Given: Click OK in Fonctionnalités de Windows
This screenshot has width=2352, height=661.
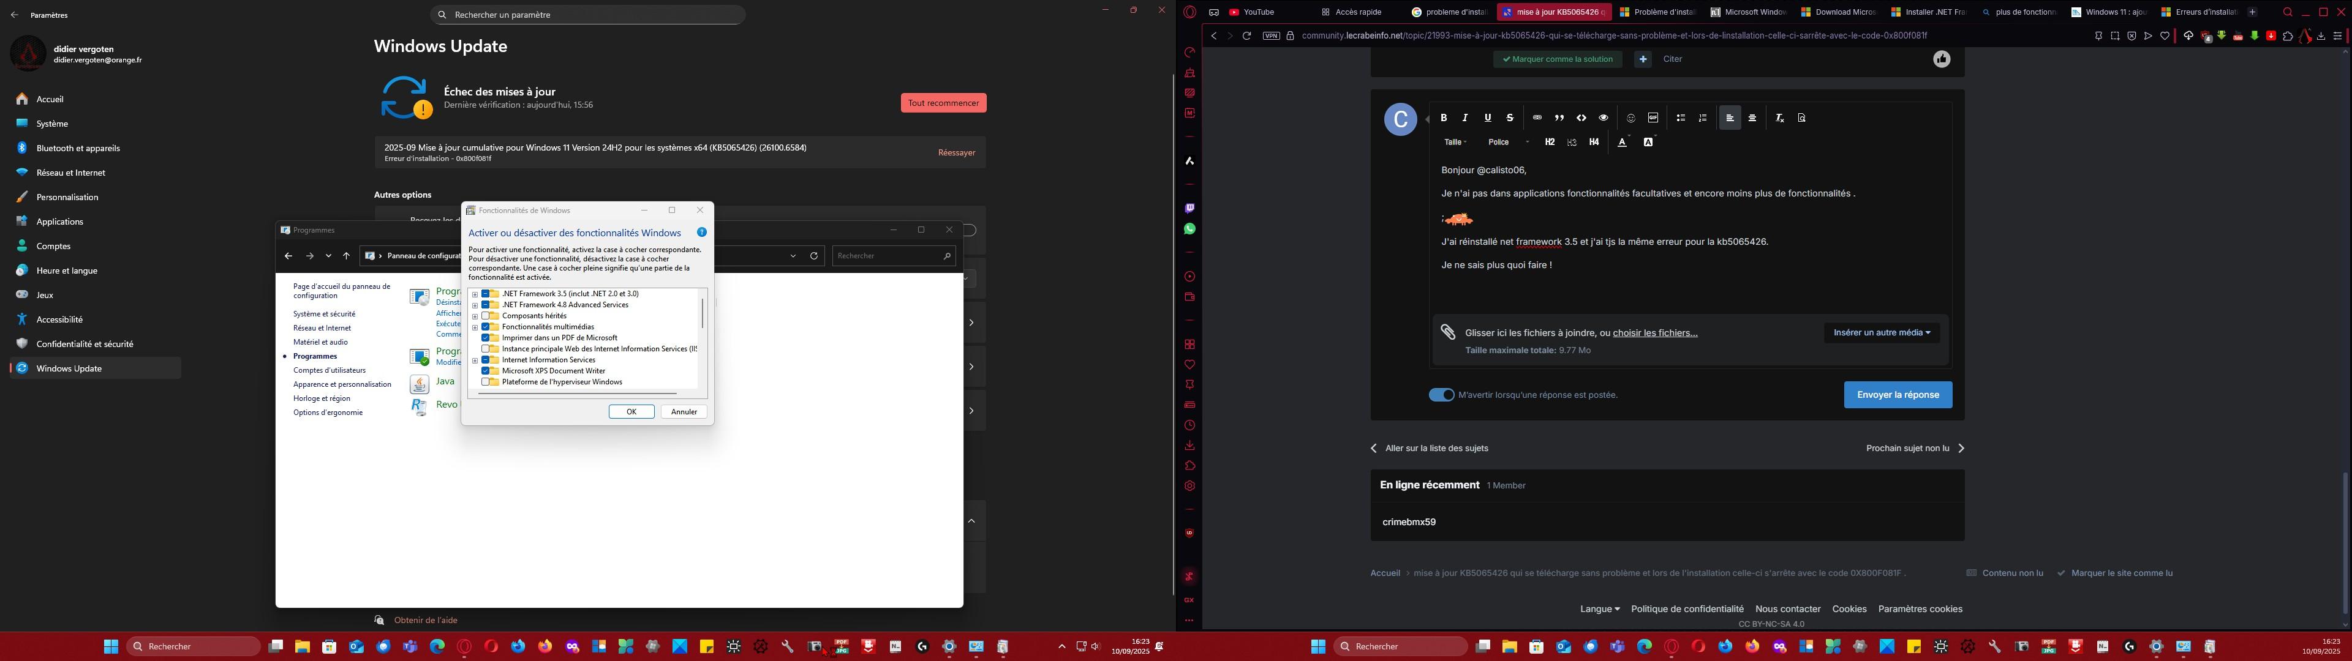Looking at the screenshot, I should coord(631,412).
